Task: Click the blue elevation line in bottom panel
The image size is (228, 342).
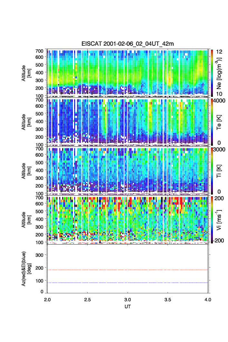Action: [x=129, y=283]
